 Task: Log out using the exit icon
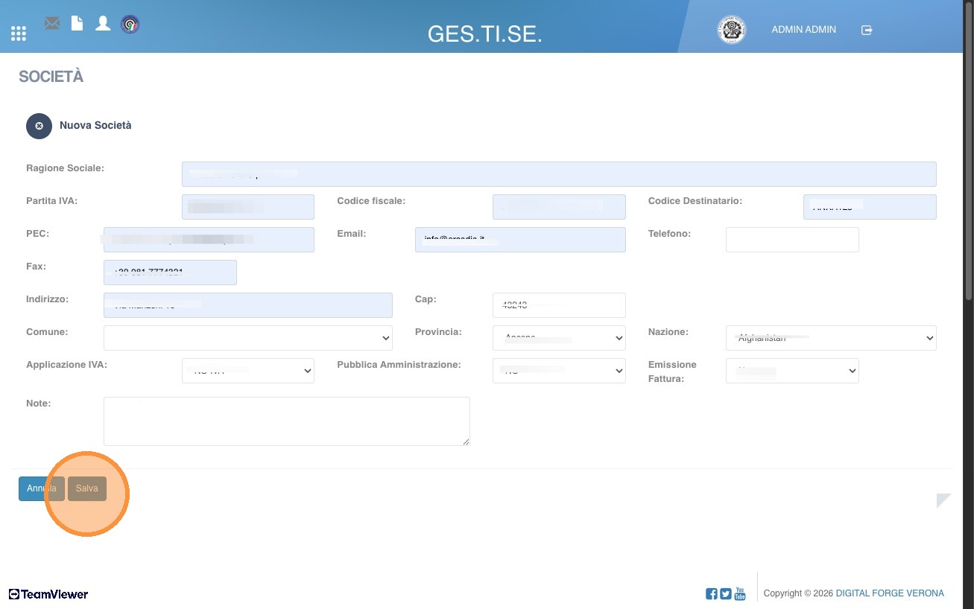[867, 30]
